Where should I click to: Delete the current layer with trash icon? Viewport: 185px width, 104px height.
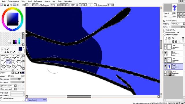pyautogui.click(x=176, y=42)
